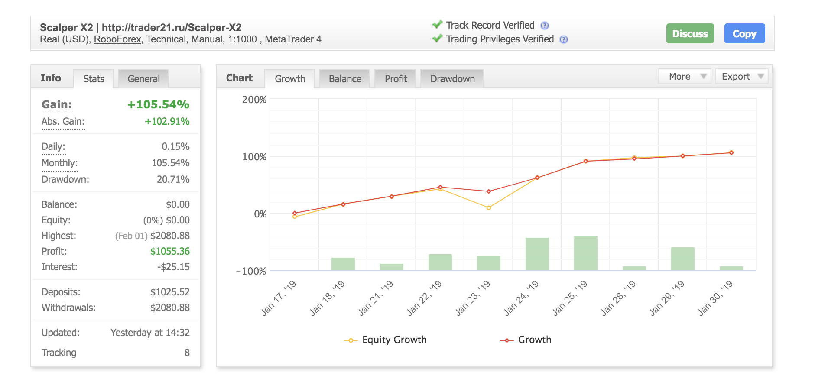
Task: Click the green bar for Jan 22
Action: (x=440, y=262)
